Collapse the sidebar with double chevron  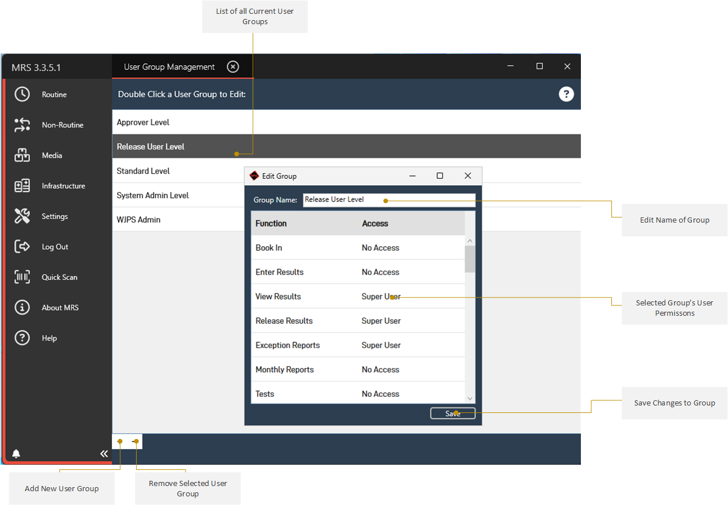[104, 454]
